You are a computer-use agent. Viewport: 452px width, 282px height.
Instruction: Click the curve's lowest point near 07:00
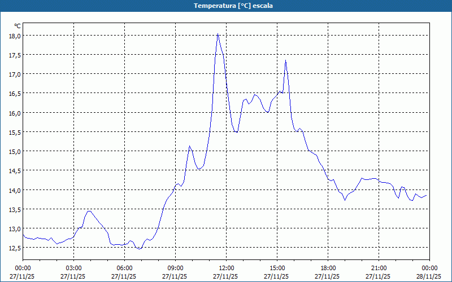click(x=139, y=249)
